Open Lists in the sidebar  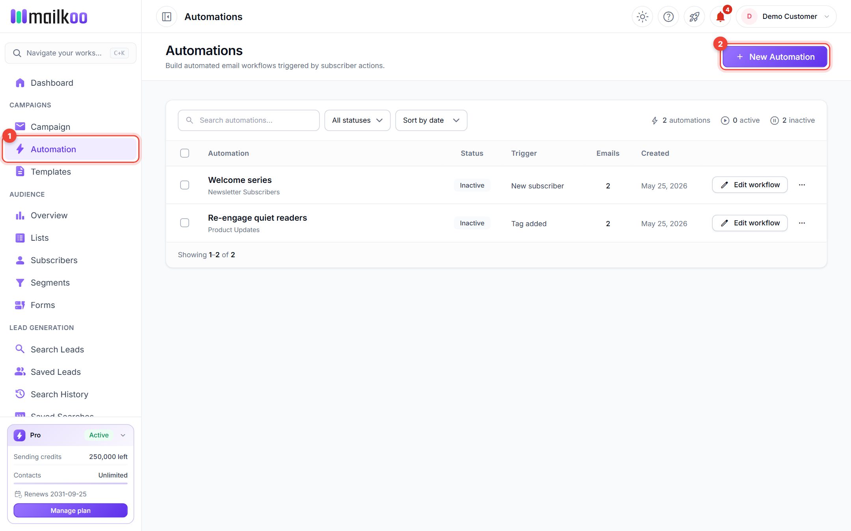click(x=71, y=238)
